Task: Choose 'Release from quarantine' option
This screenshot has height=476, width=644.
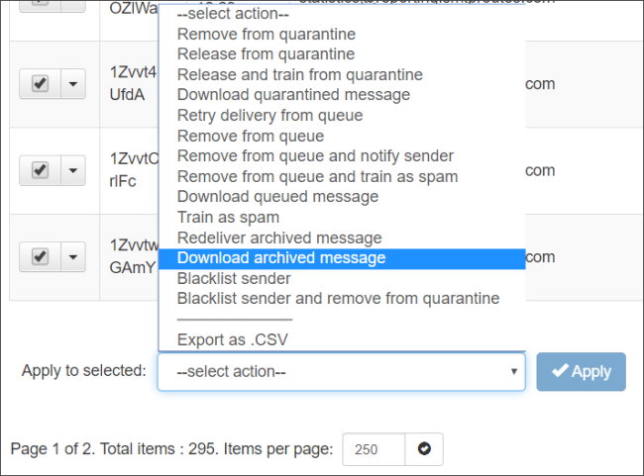Action: coord(266,54)
